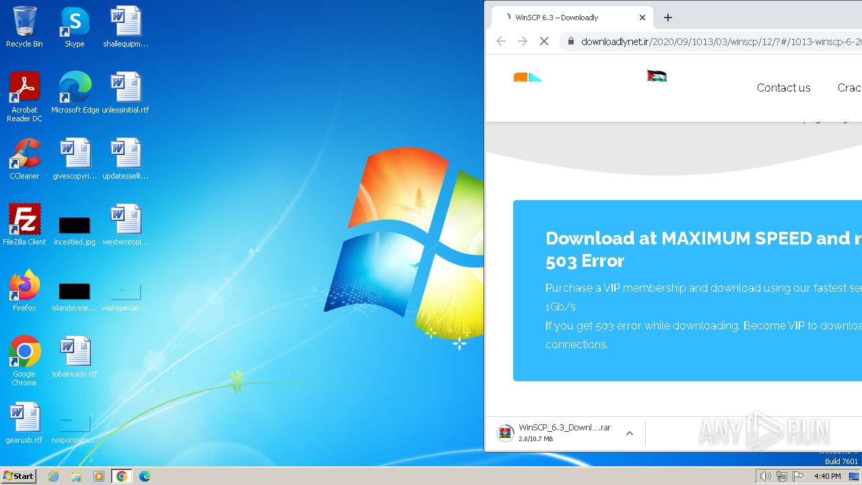Select the wishspecial file icon

(125, 296)
